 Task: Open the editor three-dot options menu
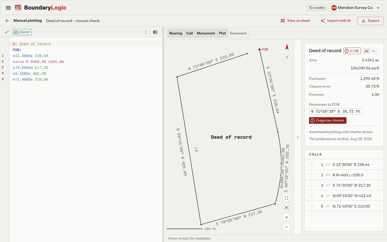pyautogui.click(x=145, y=32)
